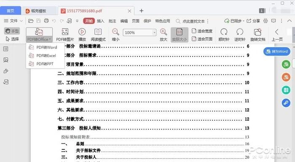Click the blue 转为Word button
The width and height of the screenshot is (295, 162).
[277, 51]
